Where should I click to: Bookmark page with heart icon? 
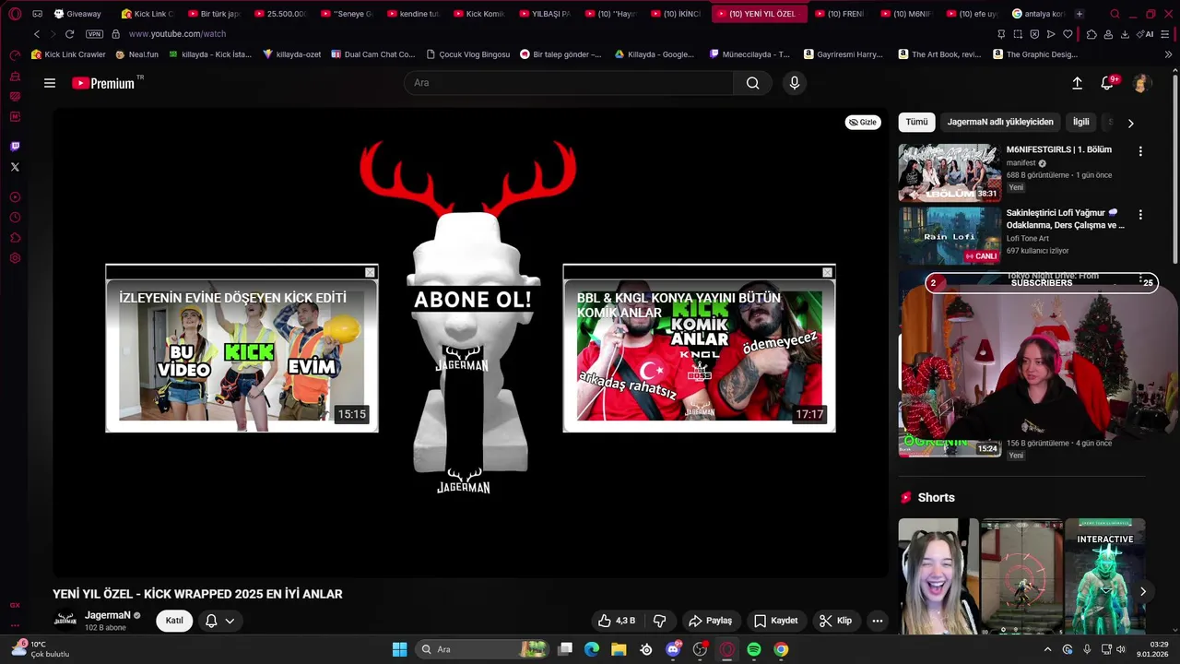(1068, 34)
